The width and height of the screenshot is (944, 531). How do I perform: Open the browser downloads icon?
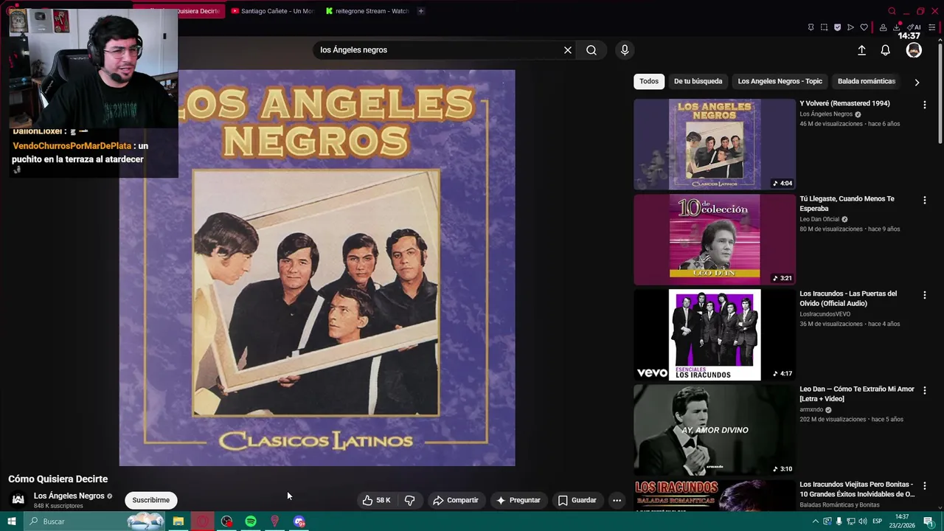coord(896,27)
